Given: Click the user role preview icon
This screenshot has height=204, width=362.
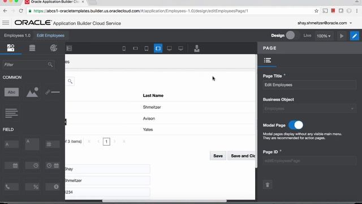Looking at the screenshot, I should click(x=197, y=48).
